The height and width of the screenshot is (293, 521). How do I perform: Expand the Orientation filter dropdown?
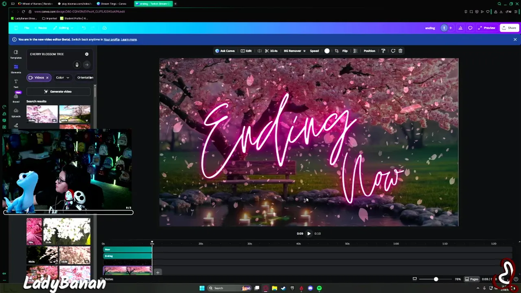[x=85, y=77]
